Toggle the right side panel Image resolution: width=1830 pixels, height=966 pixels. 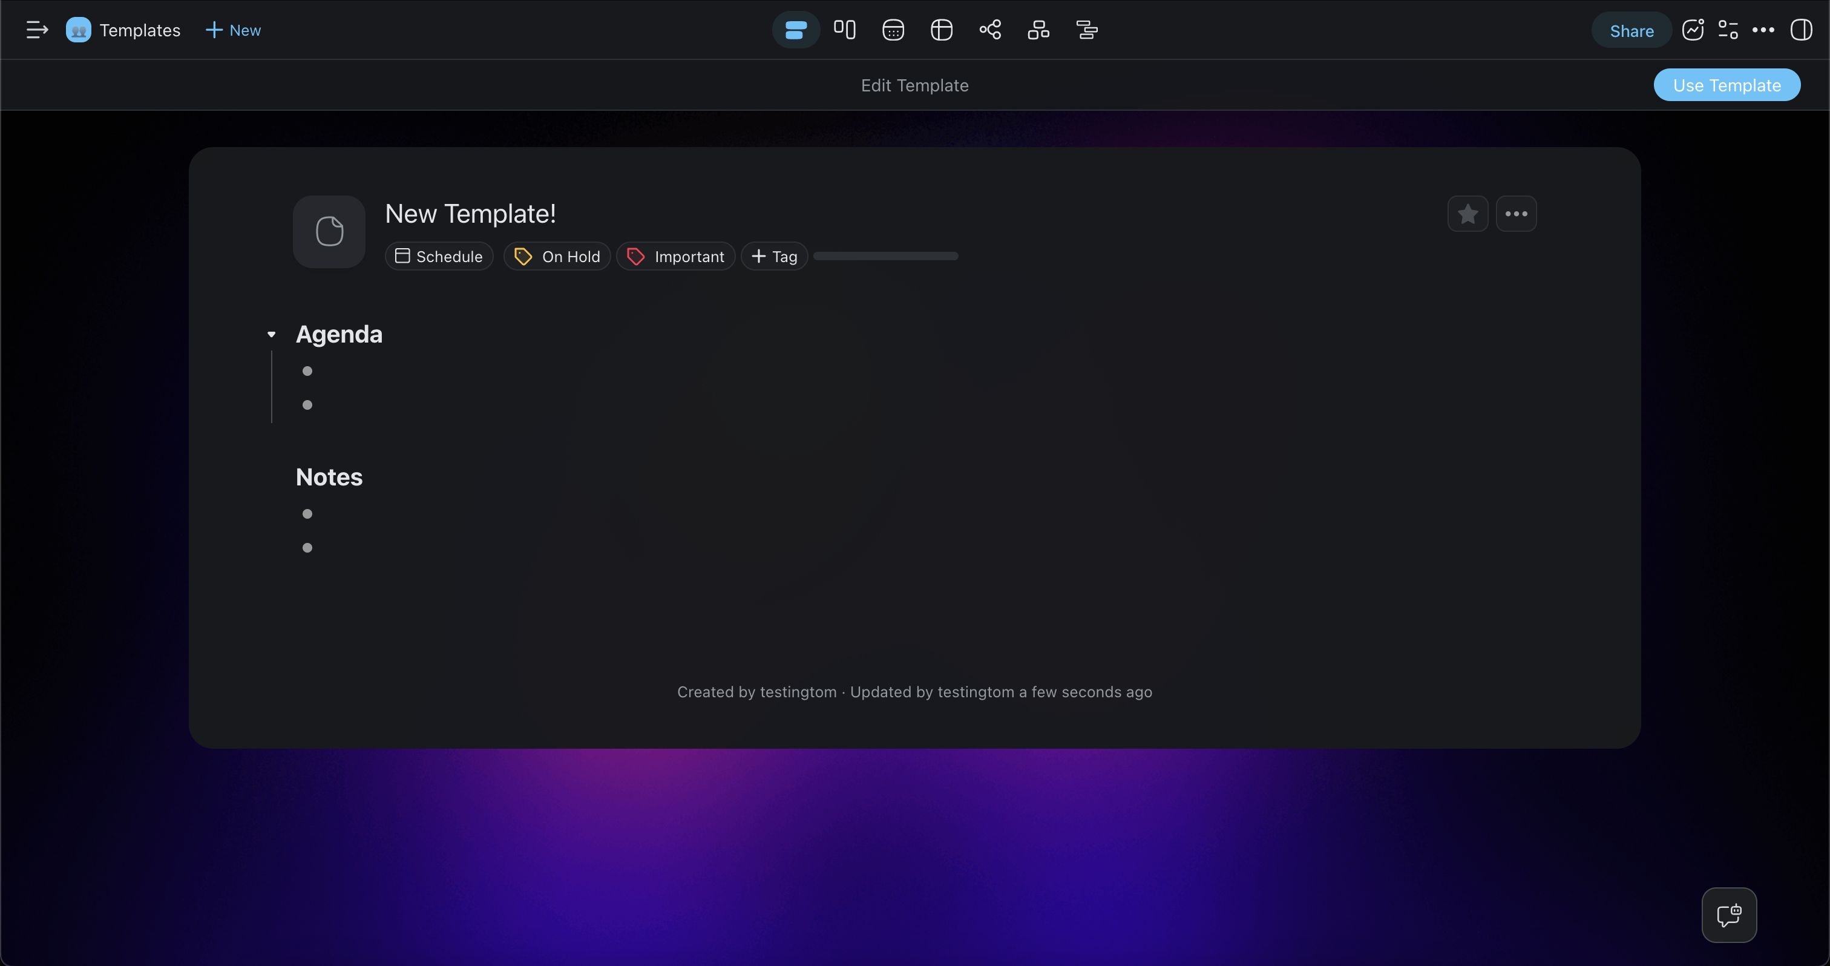coord(1801,30)
